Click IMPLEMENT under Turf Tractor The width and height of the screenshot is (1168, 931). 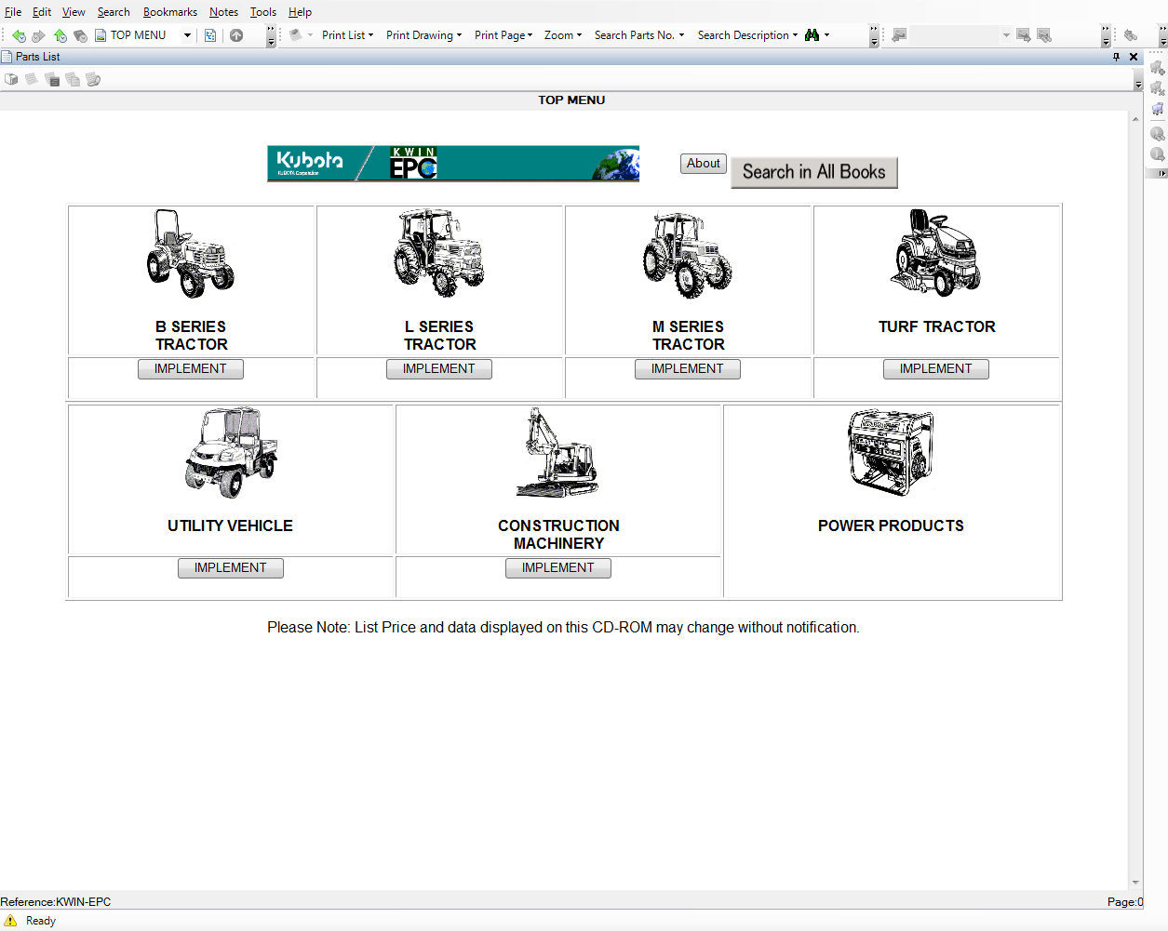tap(936, 369)
